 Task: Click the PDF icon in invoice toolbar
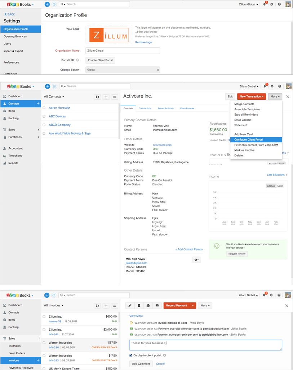coord(139,305)
